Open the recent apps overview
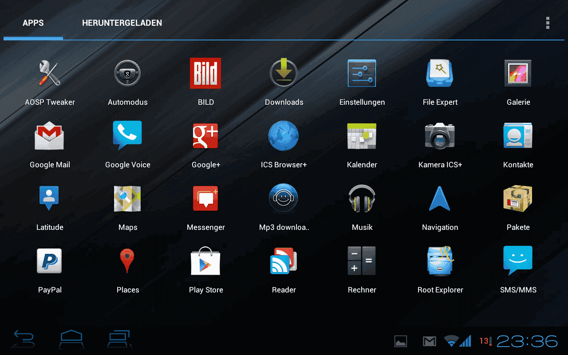The height and width of the screenshot is (355, 568). click(x=120, y=339)
